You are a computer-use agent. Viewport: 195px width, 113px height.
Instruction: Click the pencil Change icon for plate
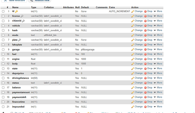(x=133, y=40)
